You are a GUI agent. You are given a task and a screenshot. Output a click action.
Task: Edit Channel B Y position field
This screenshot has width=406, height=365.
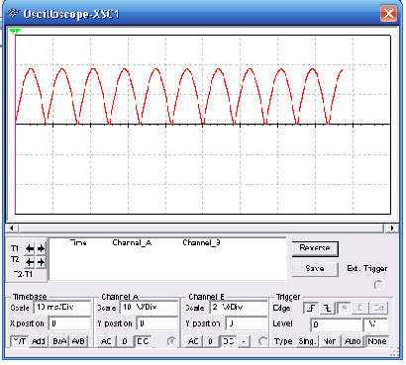[x=247, y=323]
